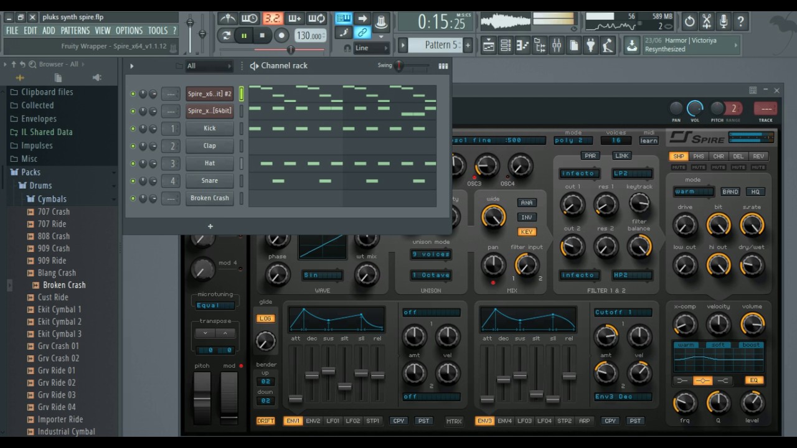Open the Pattern 5 selector
Screen dimensions: 797x448
(435, 45)
